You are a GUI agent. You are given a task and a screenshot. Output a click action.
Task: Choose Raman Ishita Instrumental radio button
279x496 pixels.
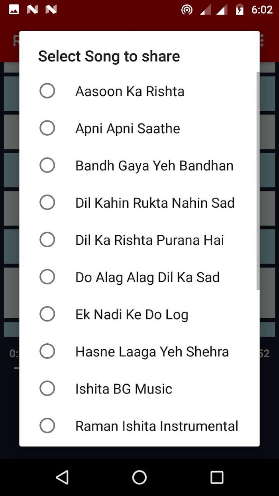point(47,425)
